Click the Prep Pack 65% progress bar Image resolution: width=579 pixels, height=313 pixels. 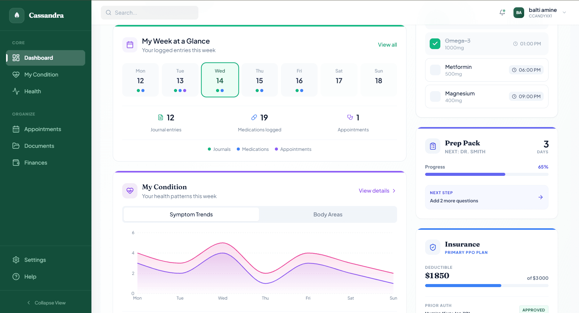click(487, 174)
